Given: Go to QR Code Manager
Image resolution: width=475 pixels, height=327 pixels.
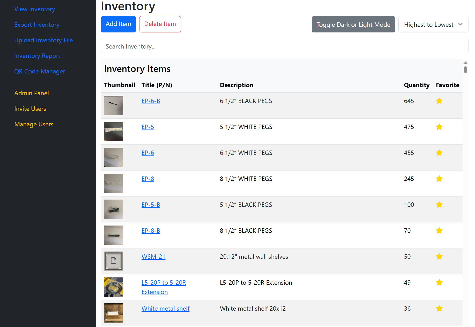Looking at the screenshot, I should (x=39, y=71).
